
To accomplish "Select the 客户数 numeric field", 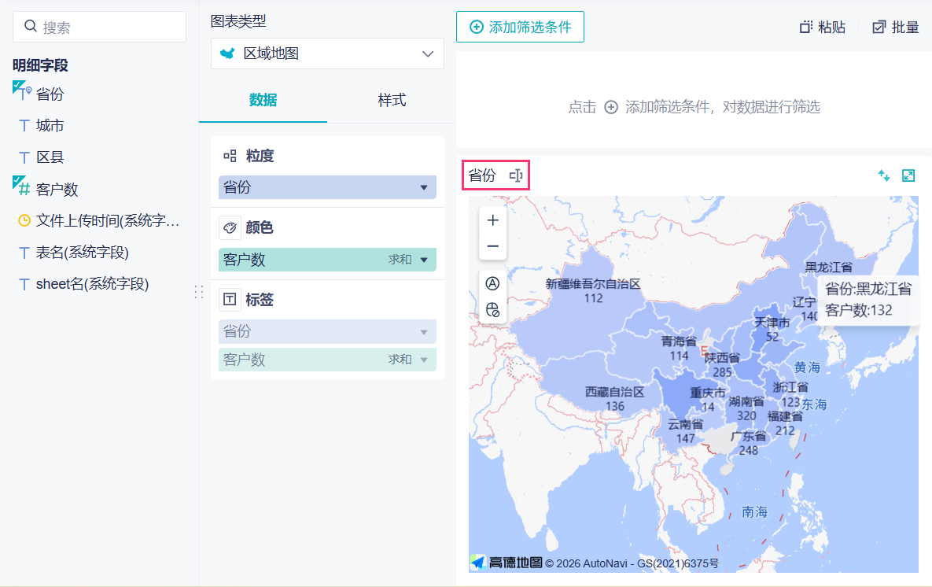I will pyautogui.click(x=57, y=189).
